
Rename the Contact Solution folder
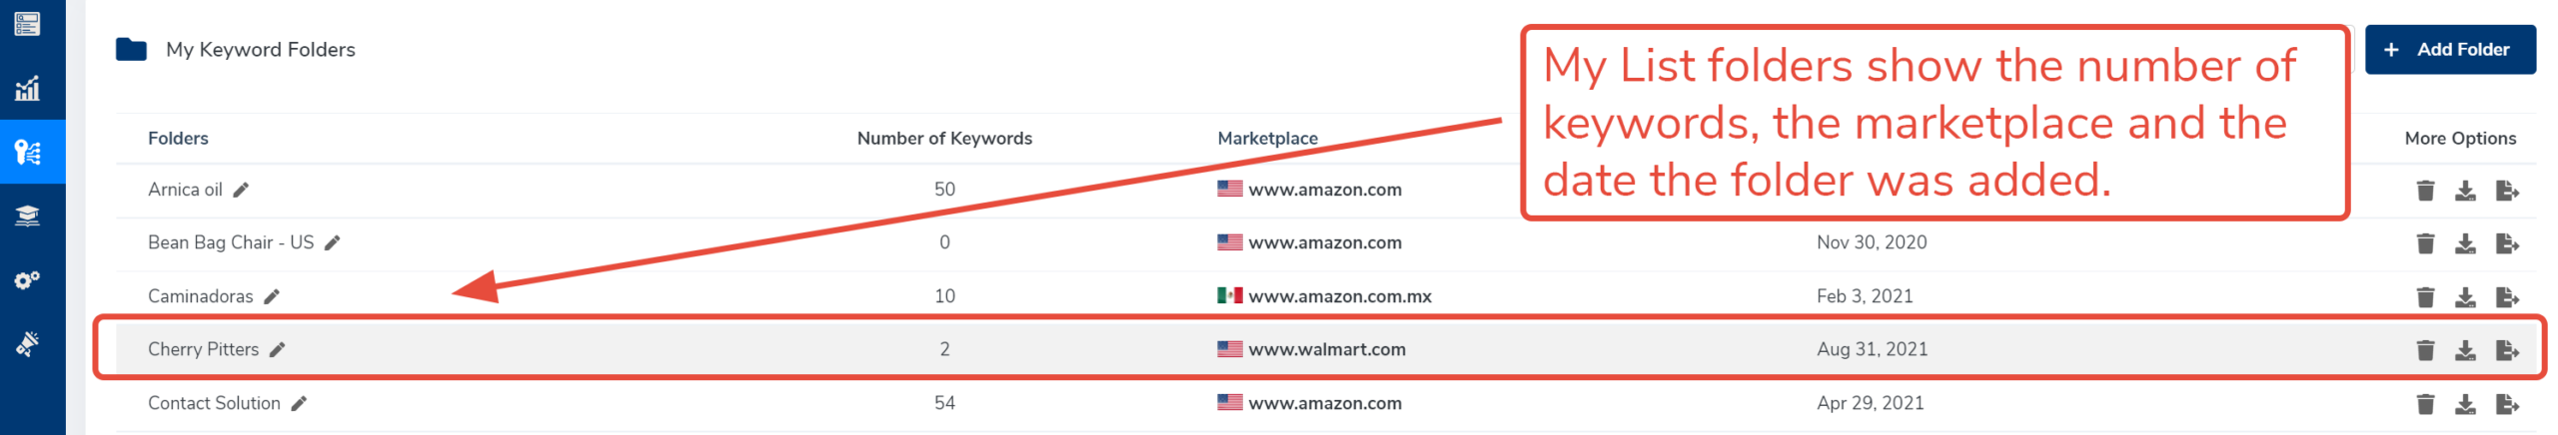(299, 403)
